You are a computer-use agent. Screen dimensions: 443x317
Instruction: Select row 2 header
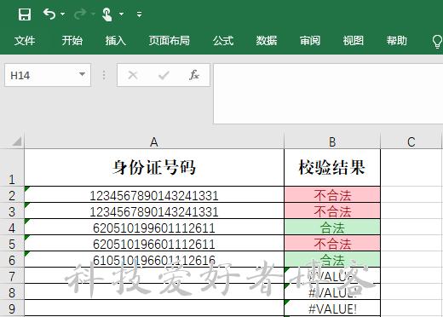point(12,195)
